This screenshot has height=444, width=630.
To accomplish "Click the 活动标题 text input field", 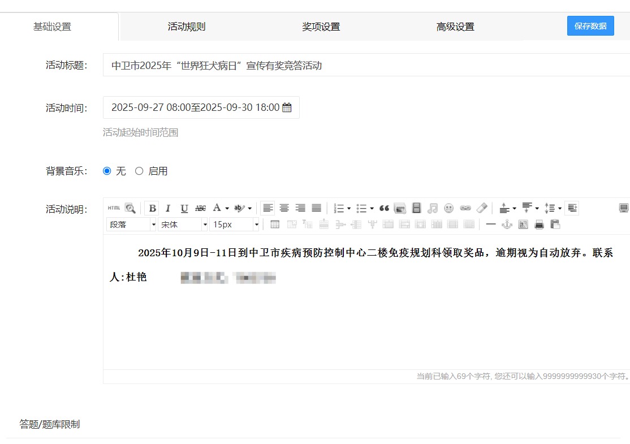I will (362, 65).
